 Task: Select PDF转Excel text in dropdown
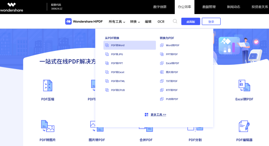(x=117, y=72)
